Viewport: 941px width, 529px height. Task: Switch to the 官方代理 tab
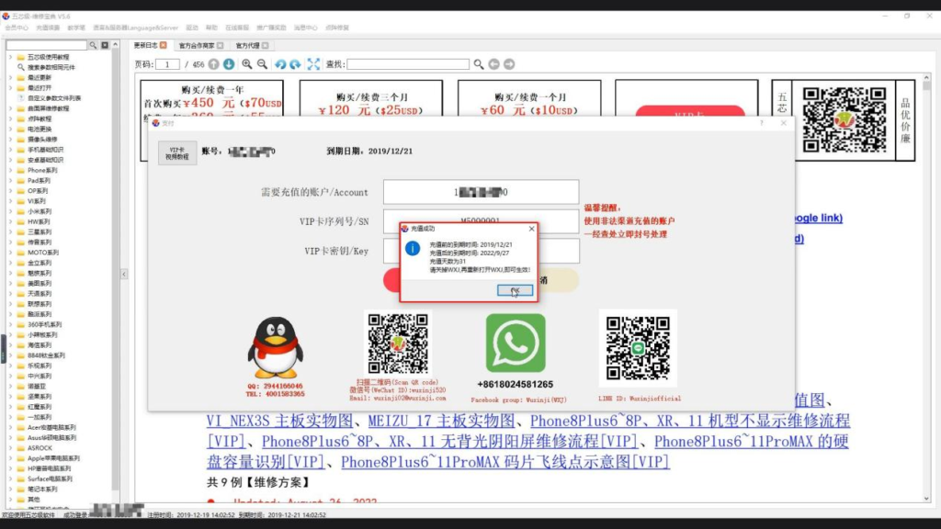[248, 46]
